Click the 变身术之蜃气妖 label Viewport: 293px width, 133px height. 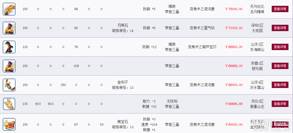click(x=202, y=28)
